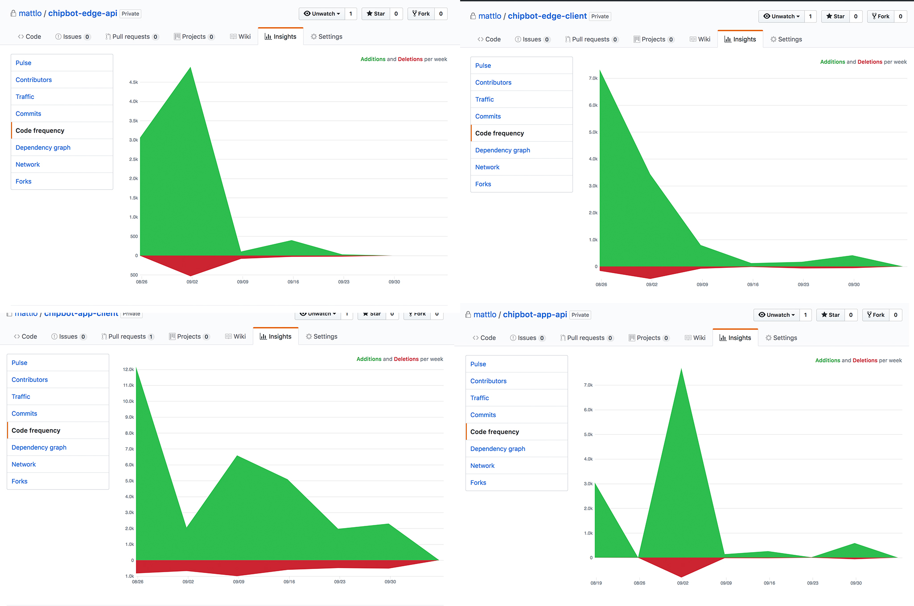Screen dimensions: 914x606
Task: Open Pull requests tab in chipbot-edge-api repo
Action: click(132, 37)
